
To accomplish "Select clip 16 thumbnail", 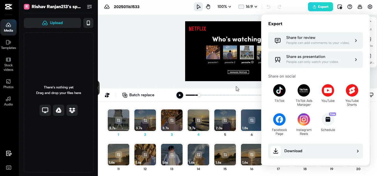I will [252, 154].
